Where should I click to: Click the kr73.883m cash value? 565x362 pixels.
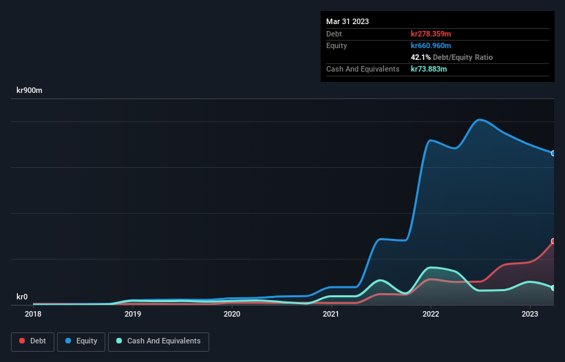click(x=429, y=69)
